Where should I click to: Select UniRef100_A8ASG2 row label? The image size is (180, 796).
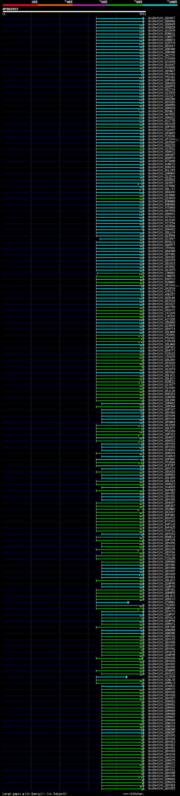[x=161, y=441]
